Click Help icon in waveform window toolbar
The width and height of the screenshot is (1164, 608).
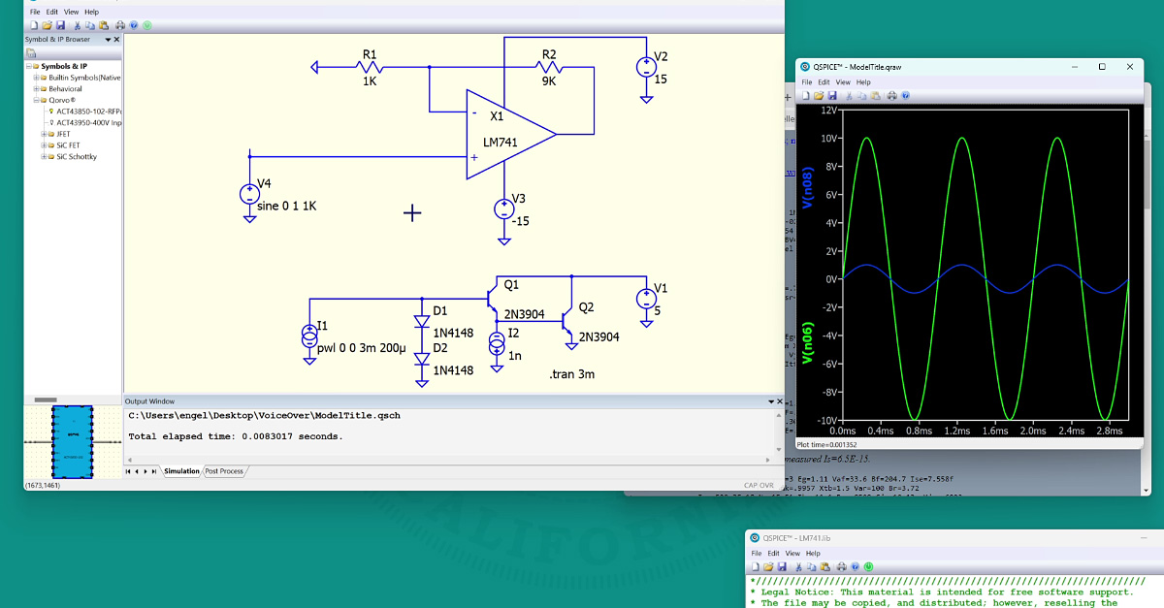pos(905,96)
